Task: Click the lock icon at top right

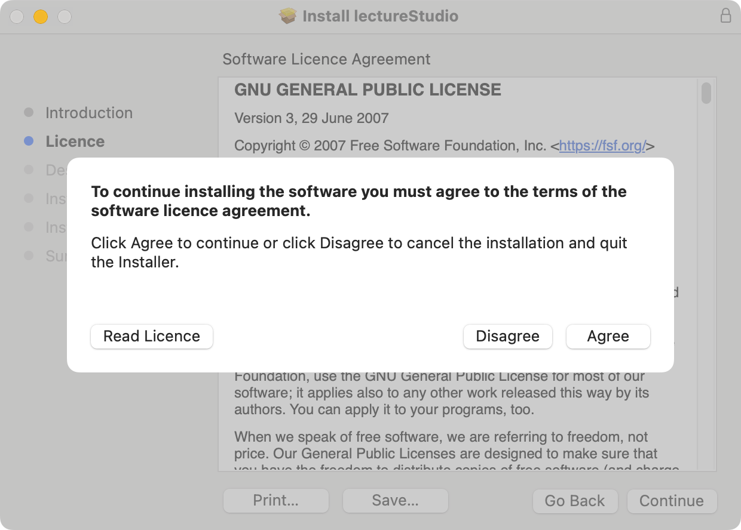Action: tap(726, 16)
